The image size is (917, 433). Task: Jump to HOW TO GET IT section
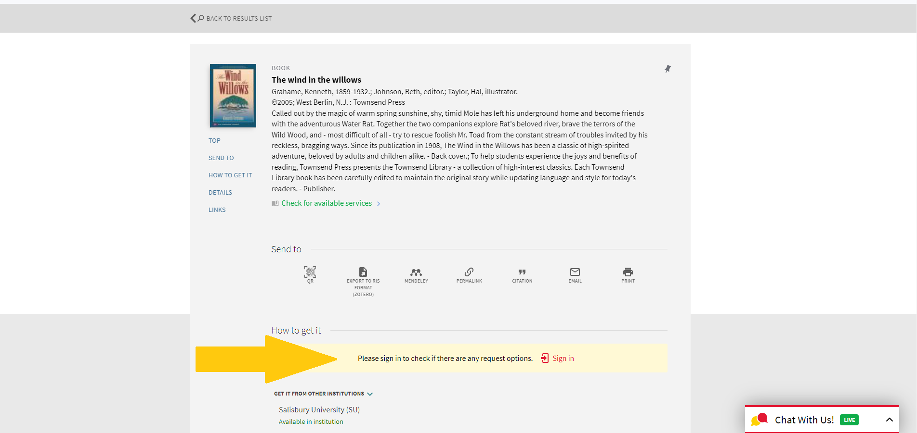[230, 175]
